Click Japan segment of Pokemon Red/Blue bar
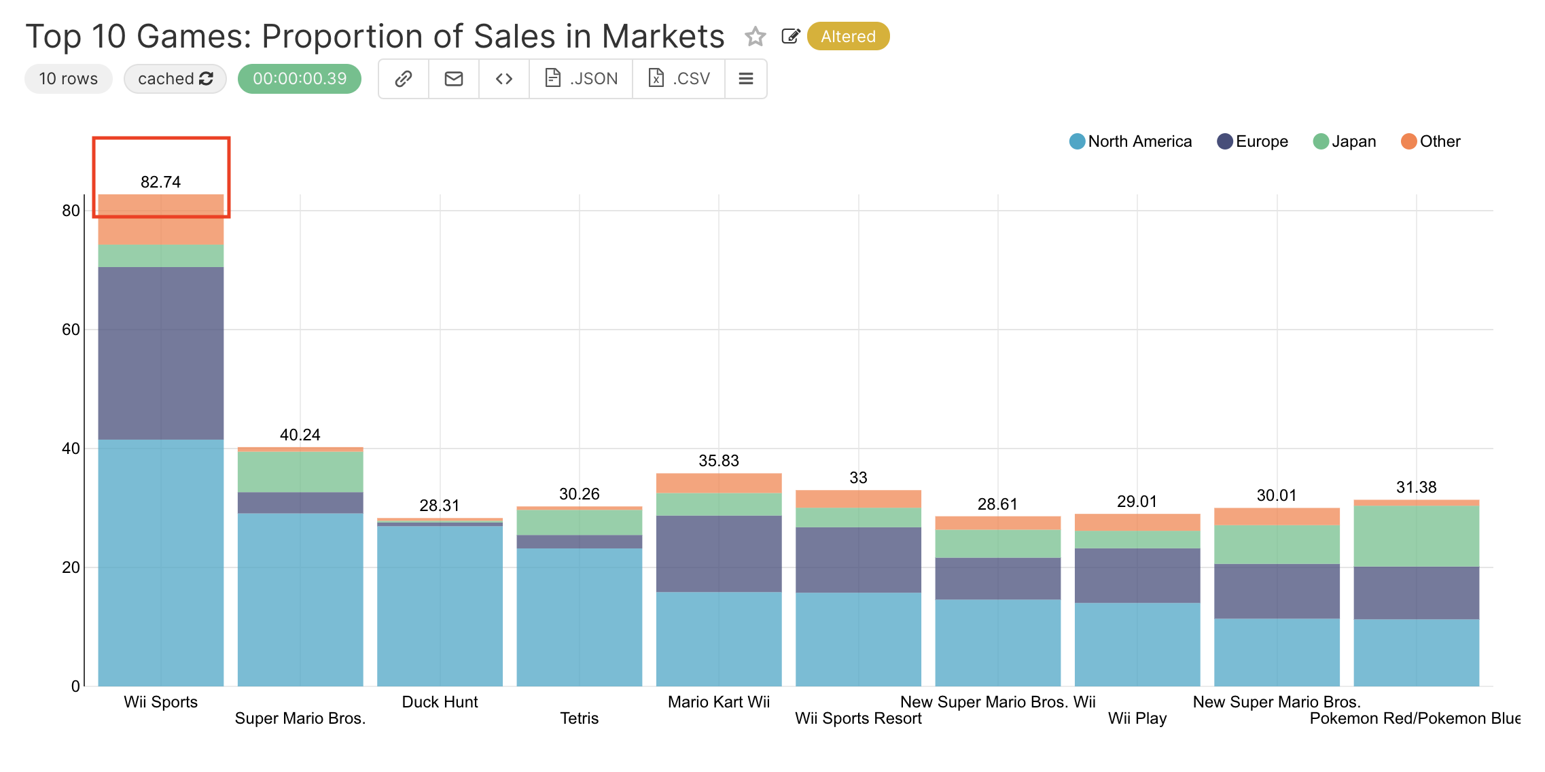This screenshot has height=772, width=1545. click(x=1417, y=536)
